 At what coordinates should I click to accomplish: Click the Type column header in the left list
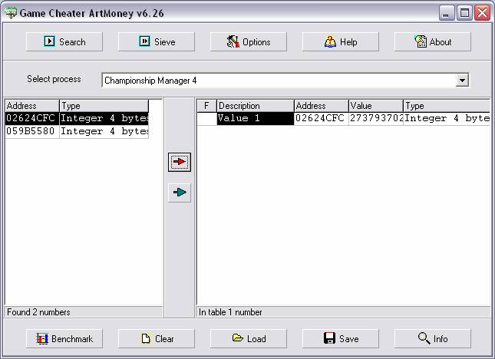pyautogui.click(x=104, y=106)
